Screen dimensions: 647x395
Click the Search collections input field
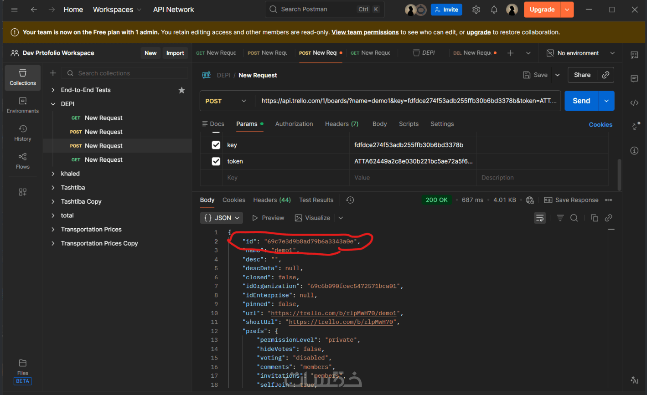(x=126, y=73)
